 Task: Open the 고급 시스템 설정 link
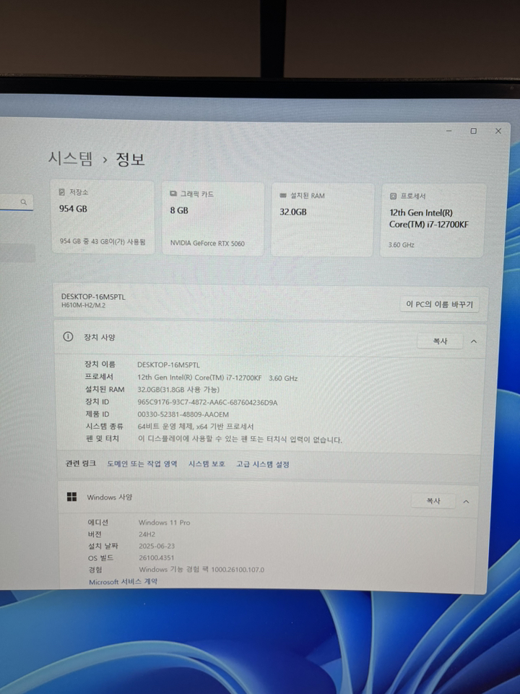pyautogui.click(x=263, y=464)
